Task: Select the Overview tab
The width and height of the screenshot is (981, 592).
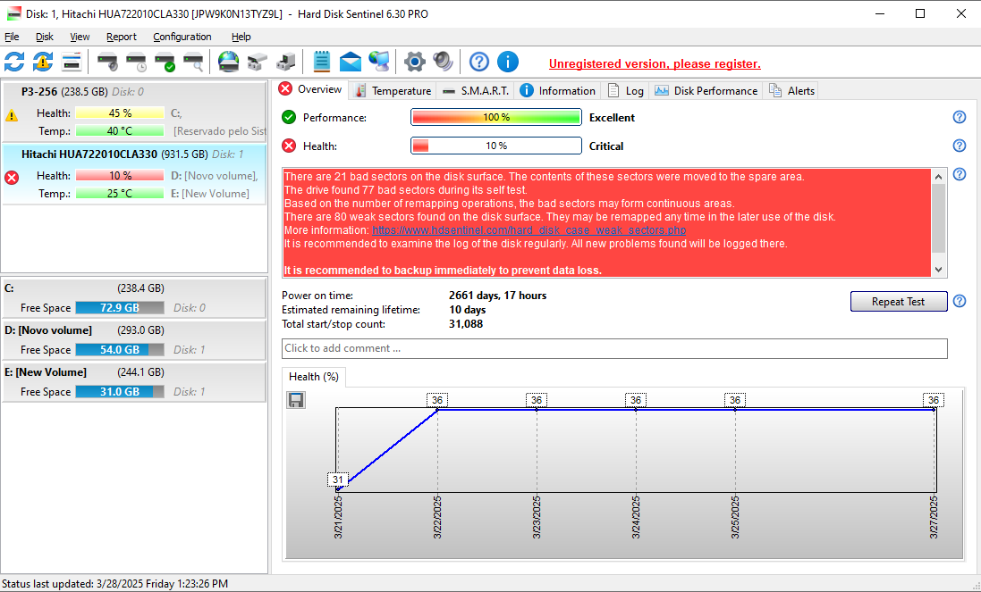Action: click(x=311, y=89)
